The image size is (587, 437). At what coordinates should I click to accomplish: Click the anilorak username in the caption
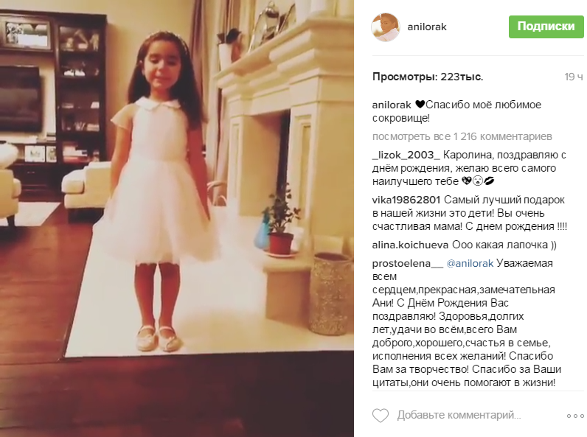(x=392, y=105)
